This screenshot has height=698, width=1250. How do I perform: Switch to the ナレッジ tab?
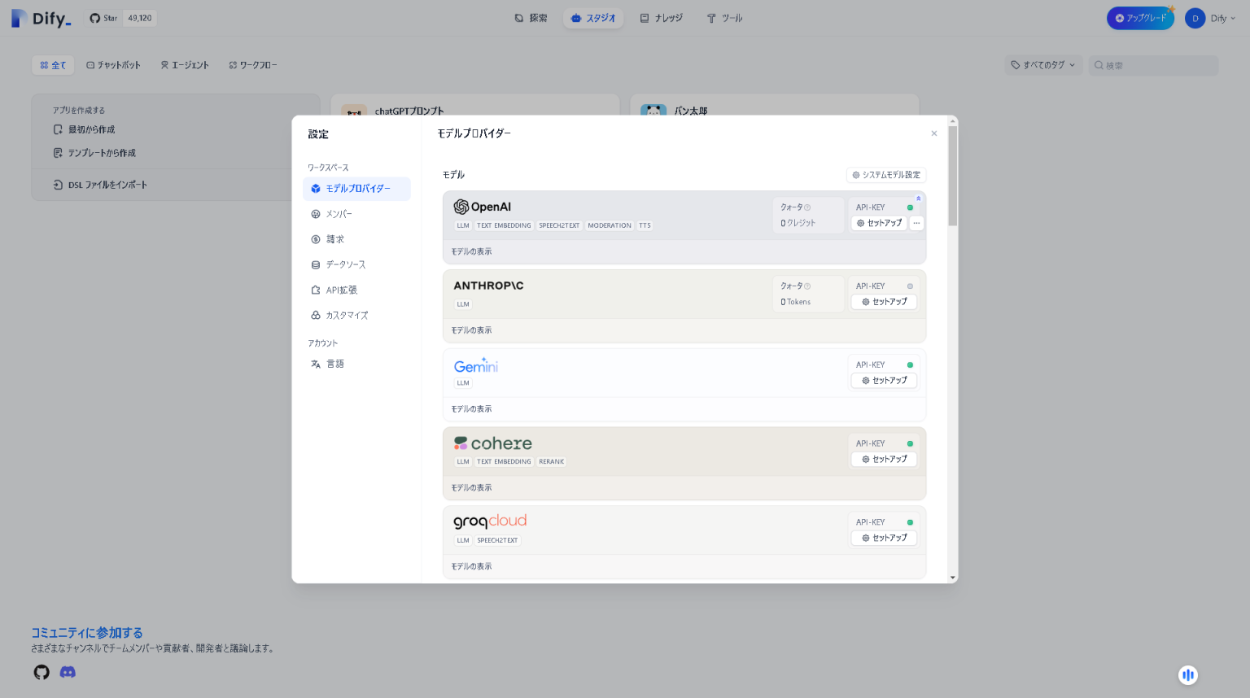click(x=661, y=17)
